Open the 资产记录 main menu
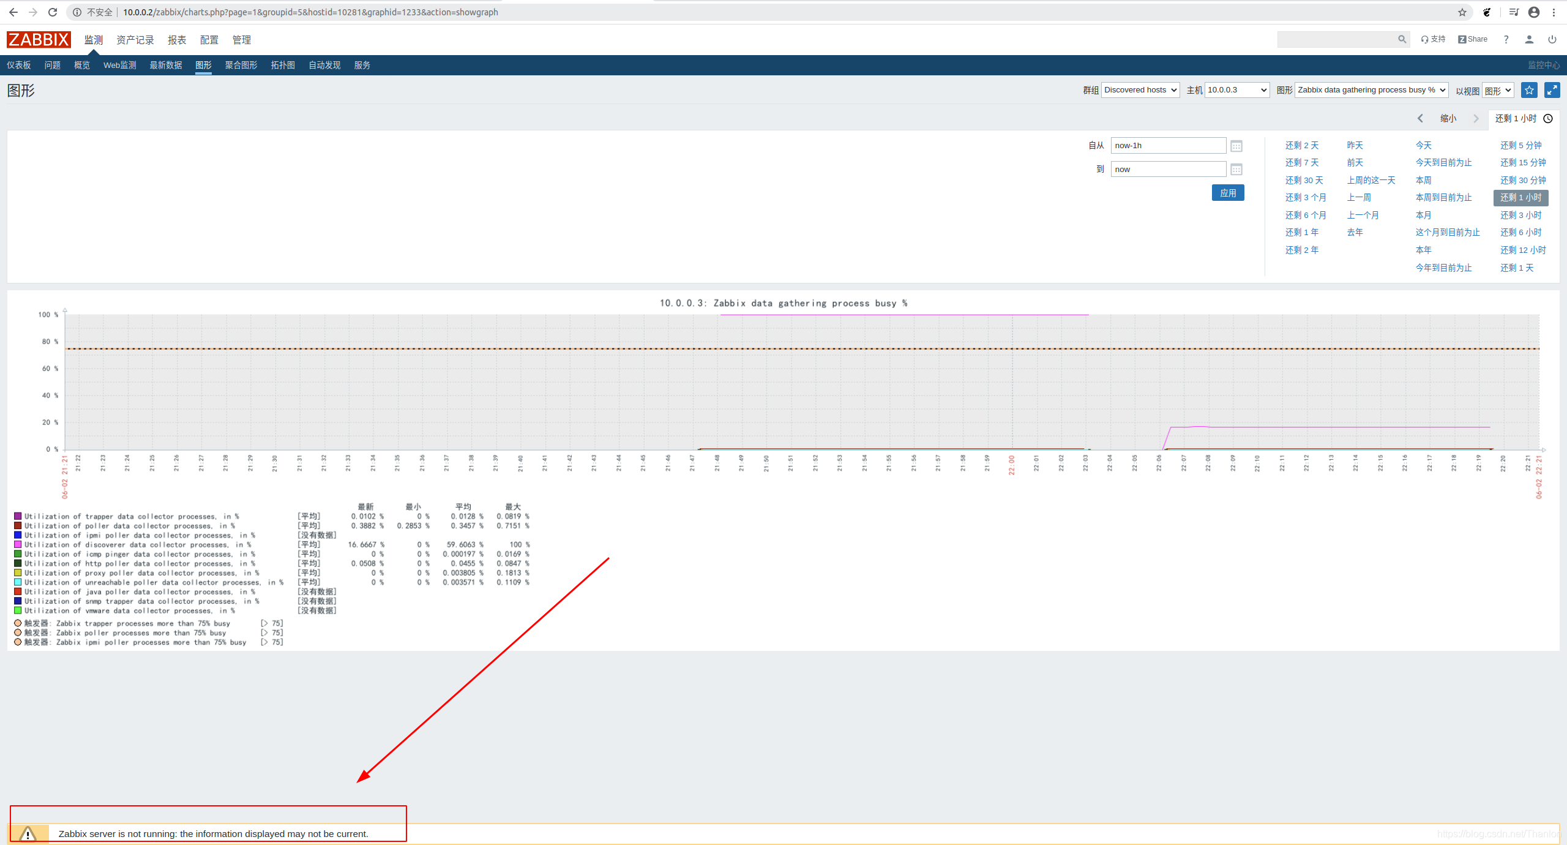The height and width of the screenshot is (845, 1567). [135, 40]
